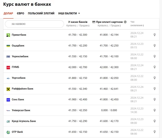Open the Укргазбанк bank link
162x138 pixels.
19,78
